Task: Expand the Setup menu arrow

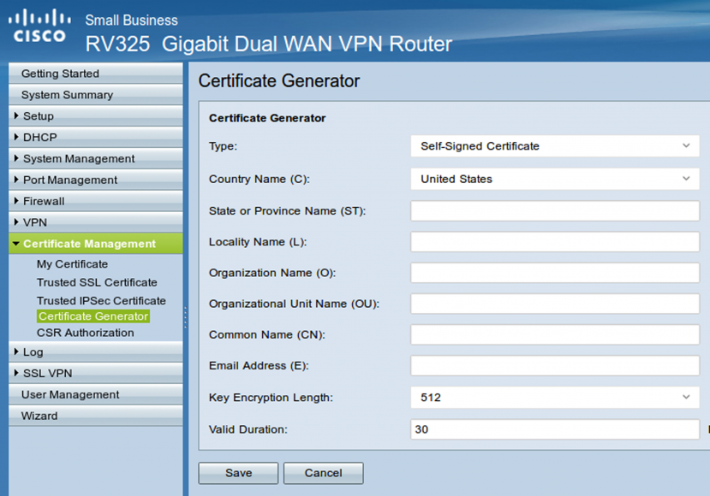Action: [x=16, y=115]
